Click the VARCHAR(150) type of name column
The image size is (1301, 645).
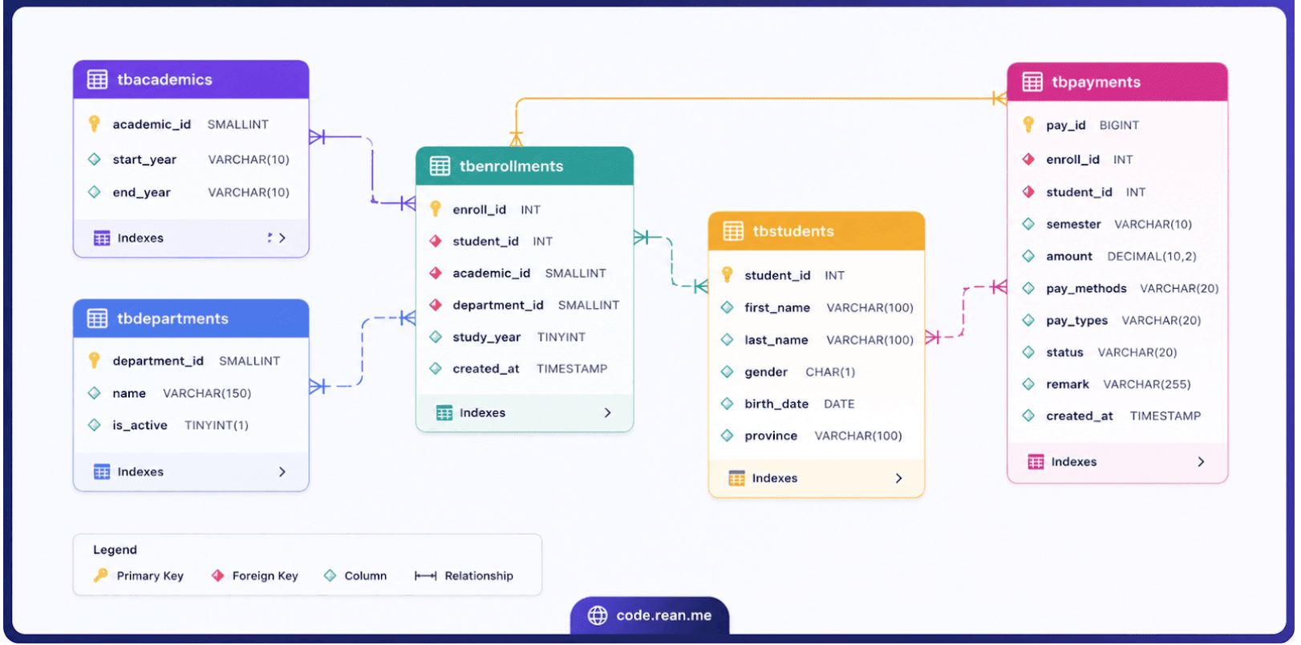[x=207, y=393]
